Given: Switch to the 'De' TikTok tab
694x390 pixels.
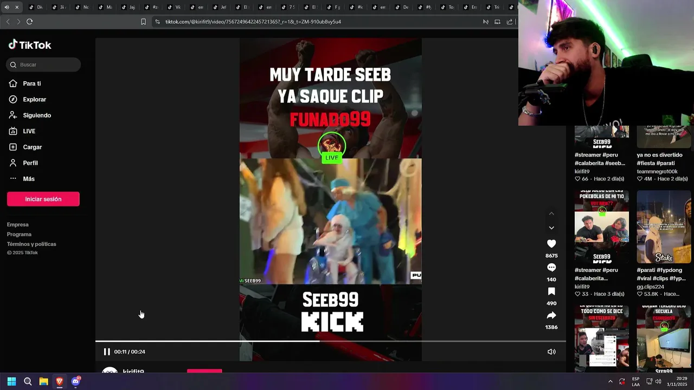Looking at the screenshot, I should pyautogui.click(x=402, y=7).
